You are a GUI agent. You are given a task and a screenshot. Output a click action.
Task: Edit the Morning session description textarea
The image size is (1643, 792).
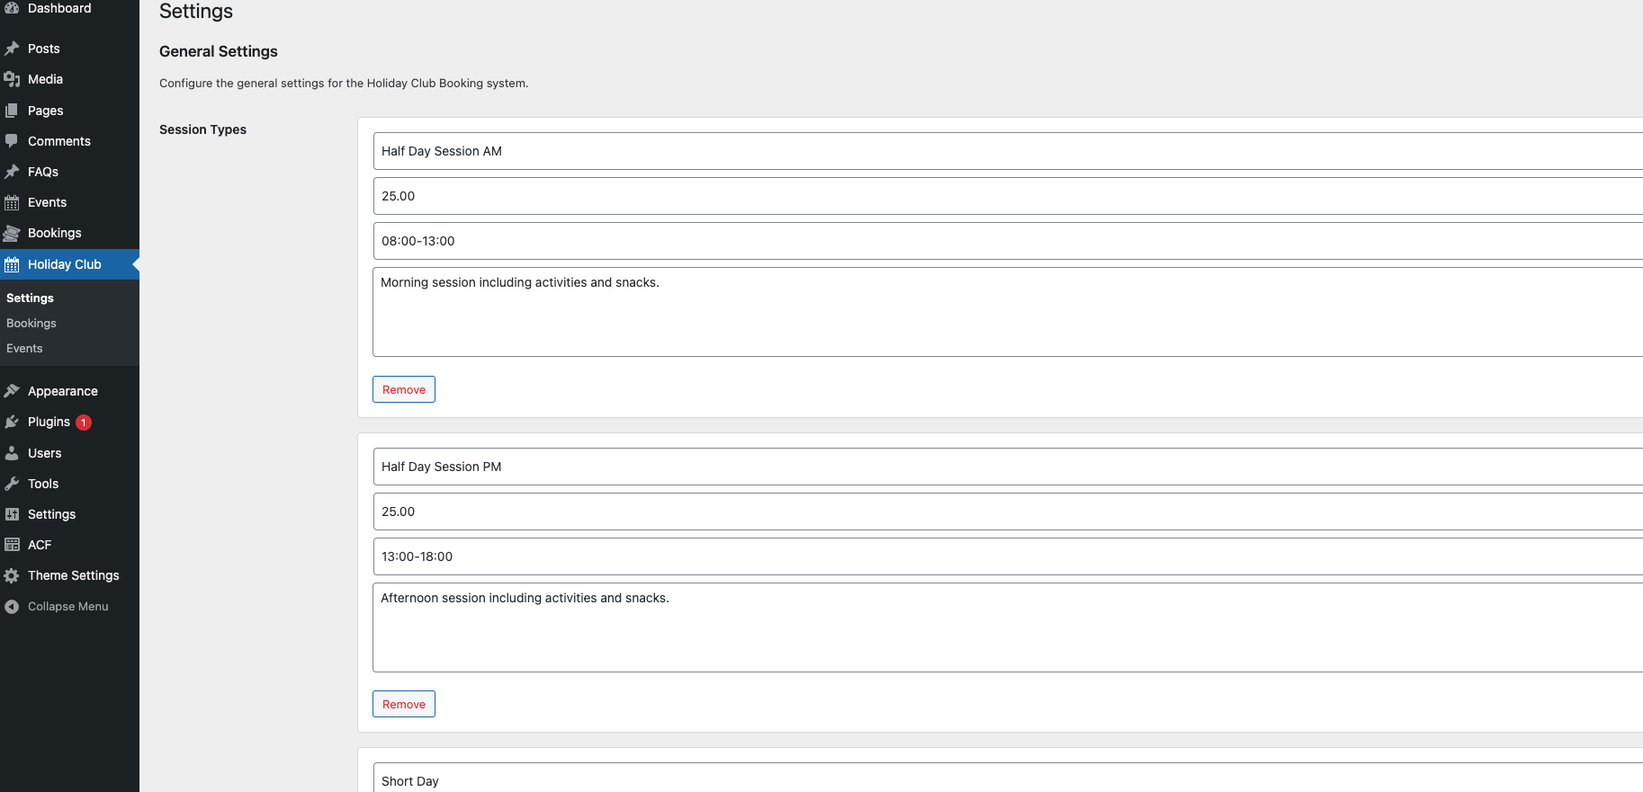coord(1008,312)
